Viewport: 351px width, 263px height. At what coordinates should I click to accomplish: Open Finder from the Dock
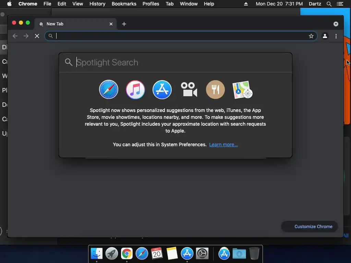[96, 253]
